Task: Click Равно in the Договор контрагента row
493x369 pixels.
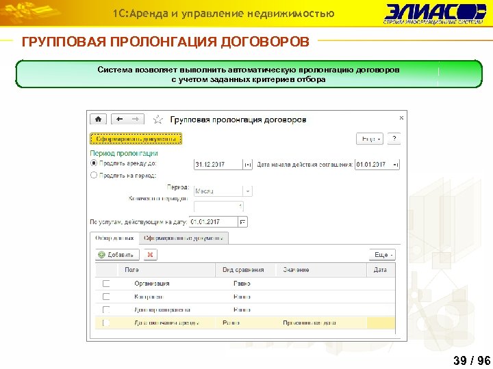Action: [x=242, y=310]
